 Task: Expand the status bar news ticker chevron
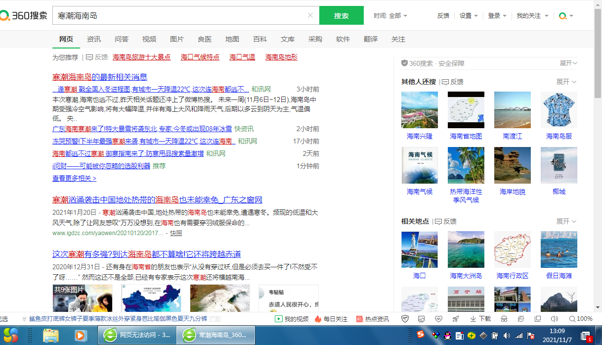coord(24,319)
